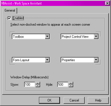Viewport: 111px width, 106px height.
Task: Open the Form Layout dropdown arrow
Action: pos(47,60)
